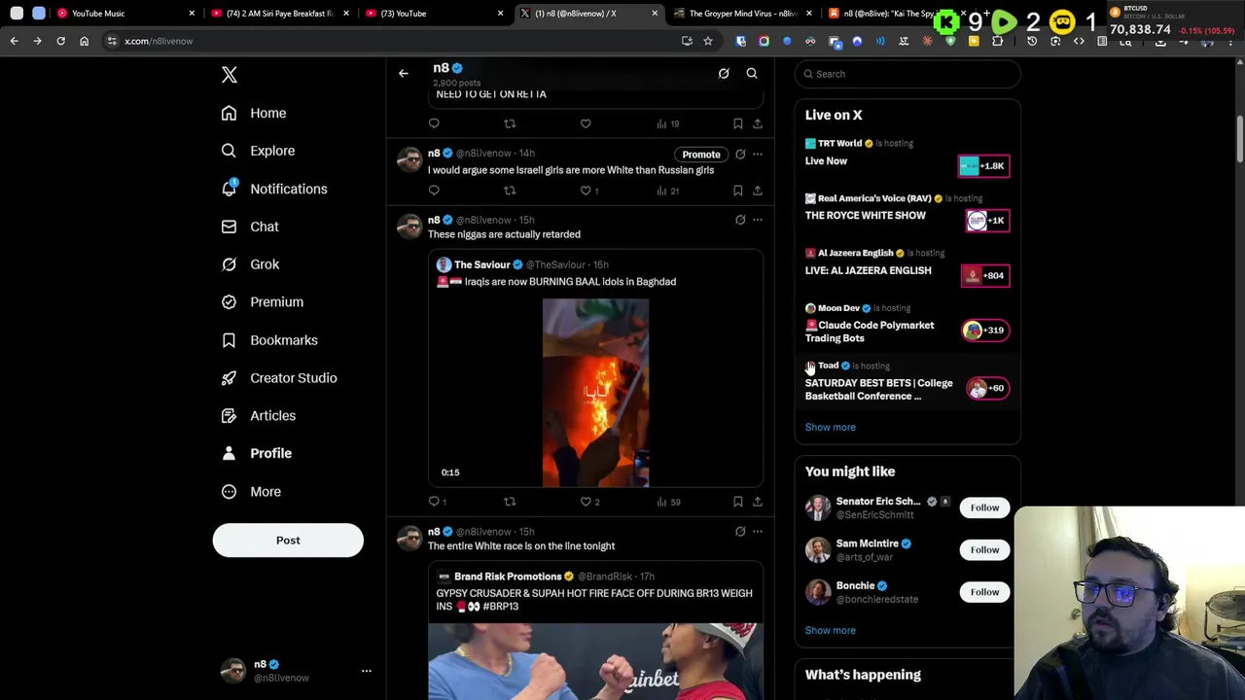This screenshot has width=1245, height=700.
Task: Click Show more under You might like
Action: click(x=830, y=631)
